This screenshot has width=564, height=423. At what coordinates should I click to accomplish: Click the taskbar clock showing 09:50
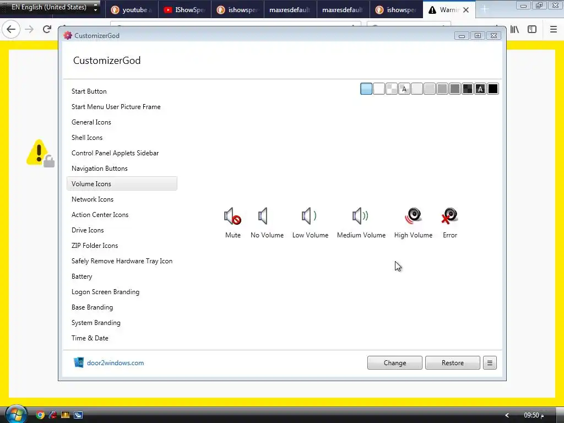534,415
